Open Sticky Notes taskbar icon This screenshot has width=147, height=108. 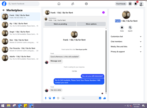point(26,106)
